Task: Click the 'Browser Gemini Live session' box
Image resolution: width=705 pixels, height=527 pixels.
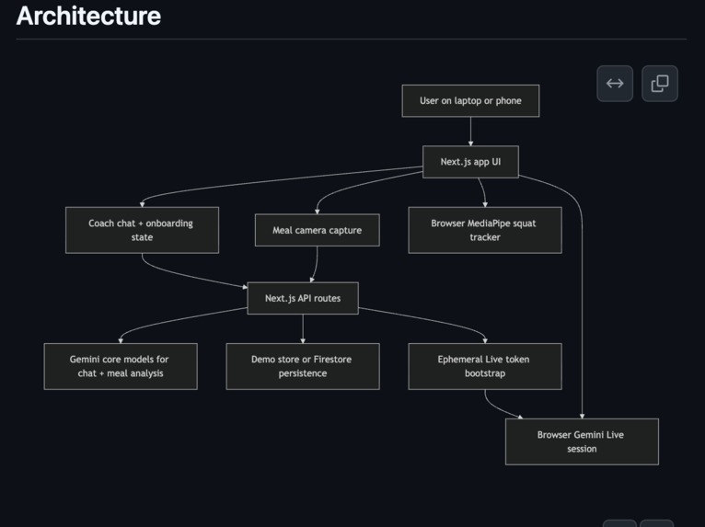Action: (582, 441)
